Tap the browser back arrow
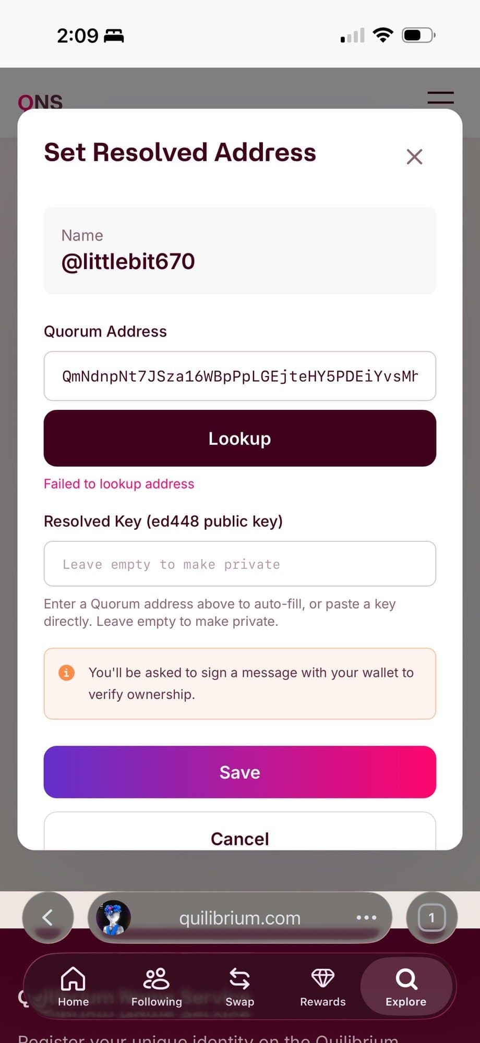 click(48, 917)
